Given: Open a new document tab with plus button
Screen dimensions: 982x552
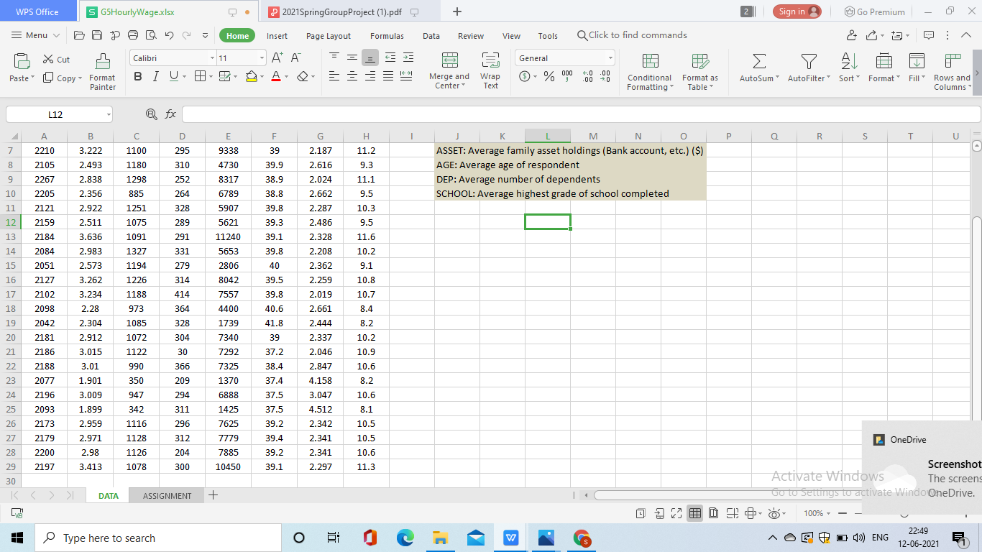Looking at the screenshot, I should tap(457, 11).
